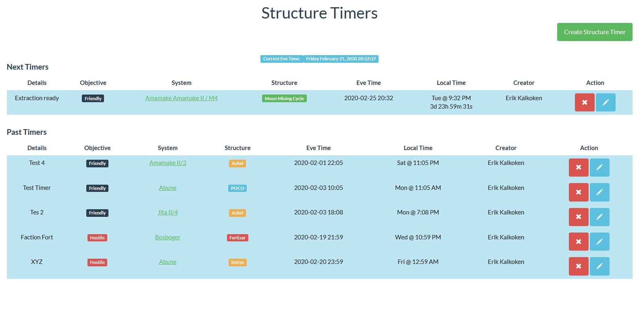Edit the Extraction ready timer
Screen dimensions: 639x313
pos(605,103)
